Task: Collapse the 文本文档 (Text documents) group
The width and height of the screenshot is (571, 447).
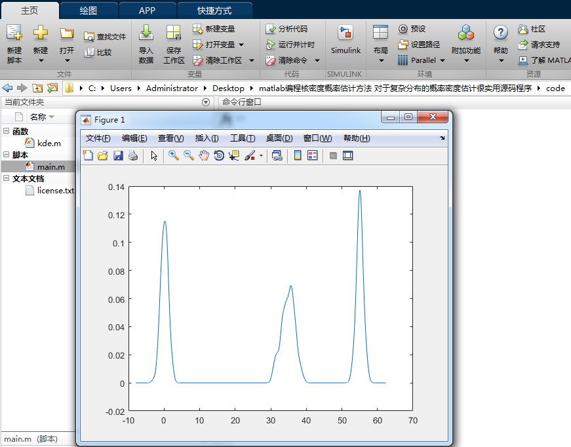Action: (6, 178)
